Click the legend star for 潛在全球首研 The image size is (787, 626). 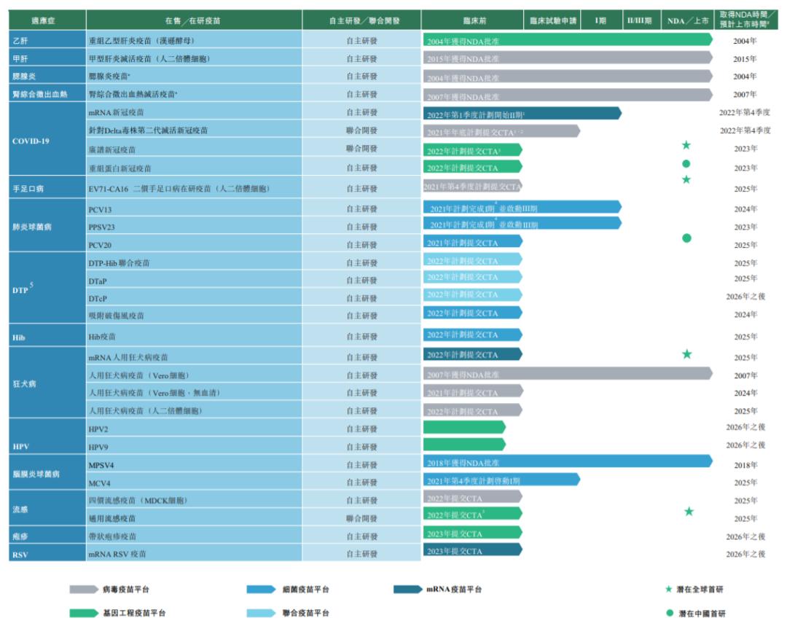668,589
